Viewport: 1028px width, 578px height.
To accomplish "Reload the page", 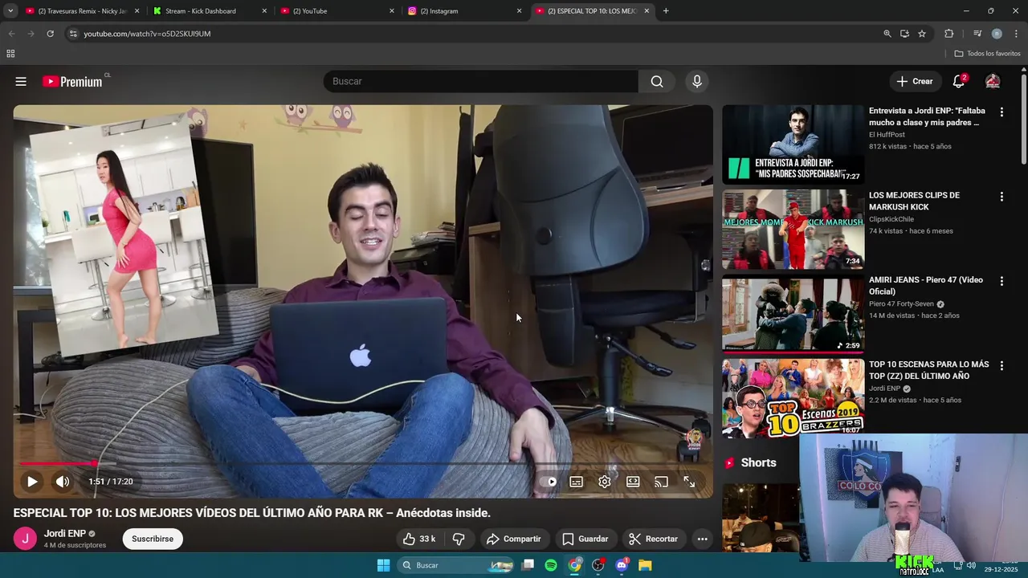I will (x=50, y=34).
